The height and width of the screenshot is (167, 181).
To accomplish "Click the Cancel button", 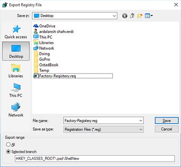I will point(167,129).
